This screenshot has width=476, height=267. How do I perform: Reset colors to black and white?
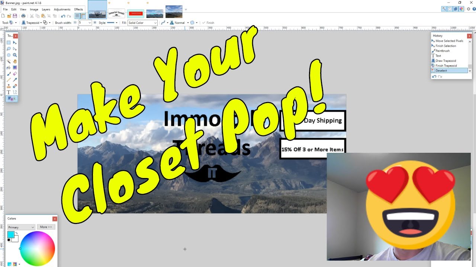tap(9, 240)
